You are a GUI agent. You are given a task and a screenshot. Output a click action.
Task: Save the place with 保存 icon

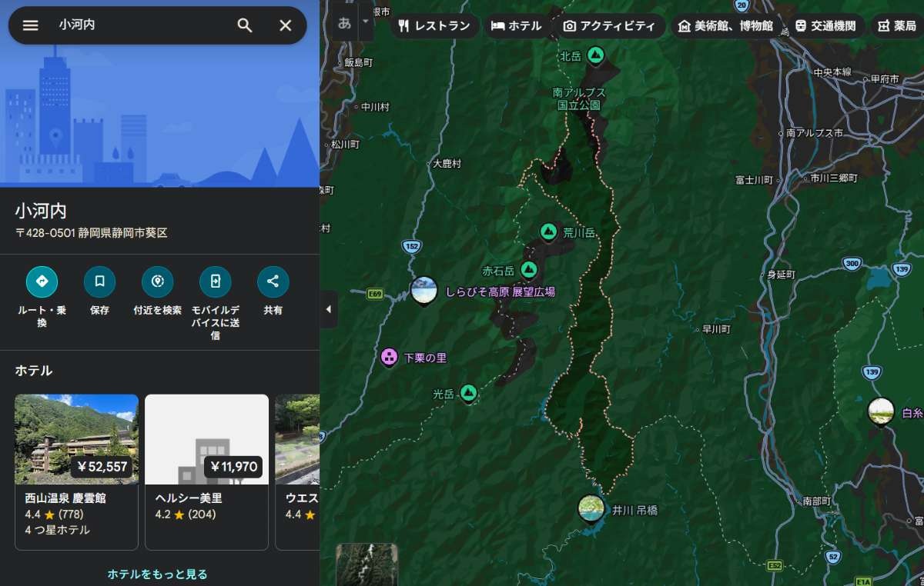[99, 281]
